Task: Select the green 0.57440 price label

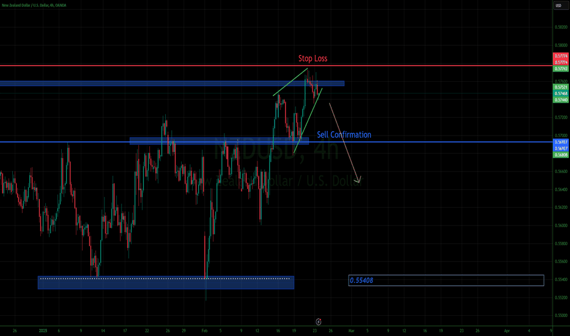Action: click(561, 100)
